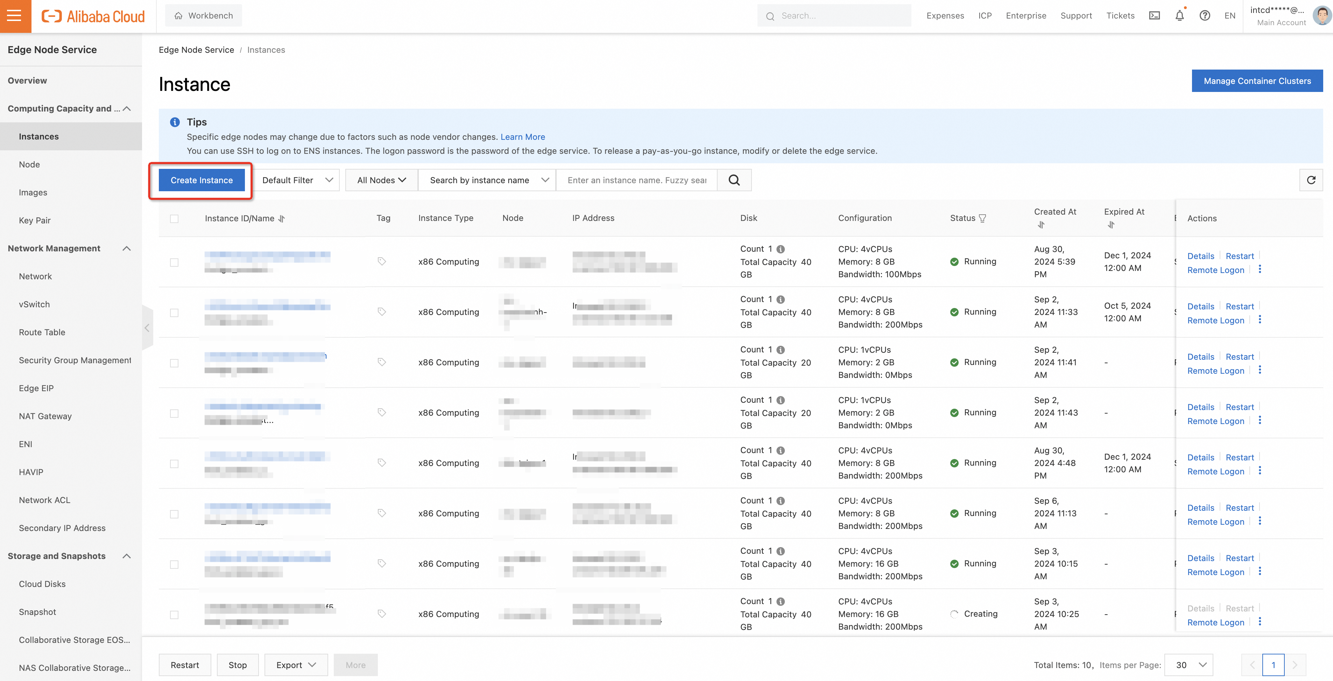Image resolution: width=1333 pixels, height=681 pixels.
Task: Check the Creating status instance row
Action: point(174,615)
